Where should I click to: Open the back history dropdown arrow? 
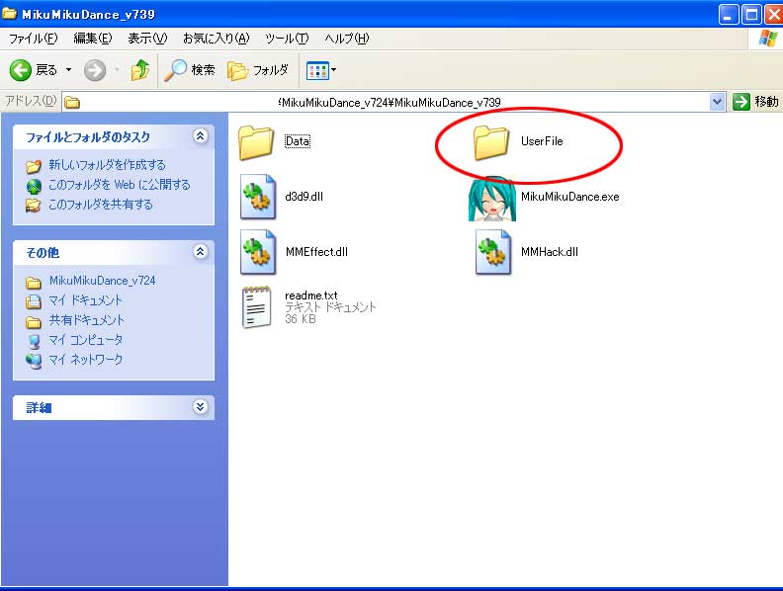point(69,70)
